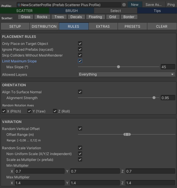Click the Max Multiplier Y field
The width and height of the screenshot is (177, 188).
[x=95, y=183]
